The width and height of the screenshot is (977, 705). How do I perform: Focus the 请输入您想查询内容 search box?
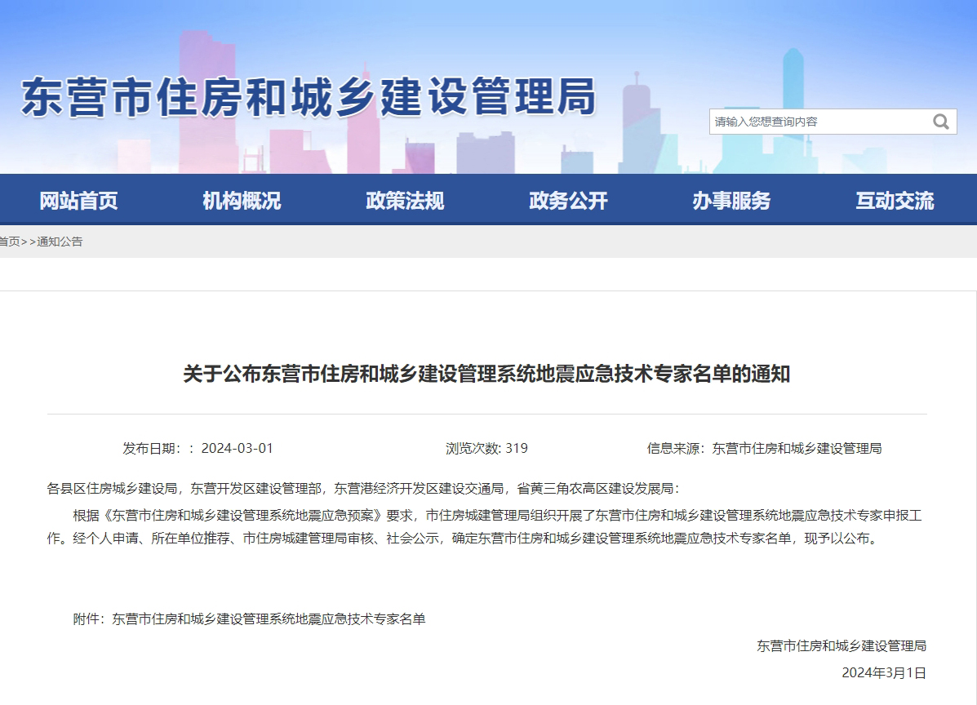pyautogui.click(x=816, y=122)
